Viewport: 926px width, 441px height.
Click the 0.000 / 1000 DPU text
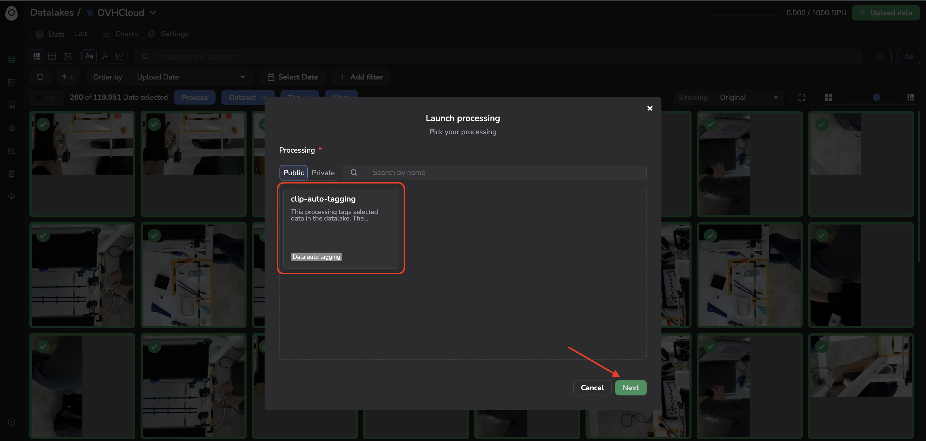(x=816, y=13)
